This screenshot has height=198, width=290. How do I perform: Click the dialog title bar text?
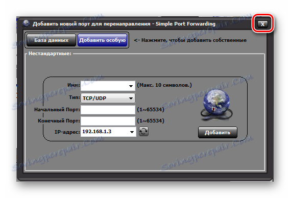point(124,24)
